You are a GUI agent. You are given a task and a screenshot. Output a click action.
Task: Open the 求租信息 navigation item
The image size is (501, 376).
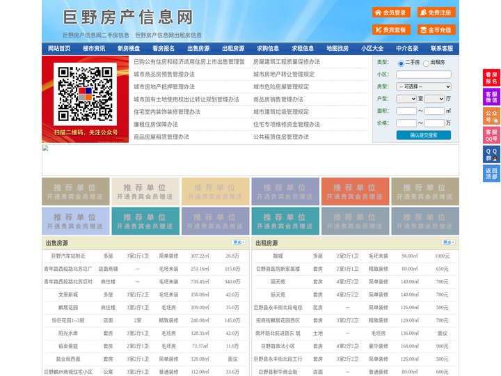point(303,49)
